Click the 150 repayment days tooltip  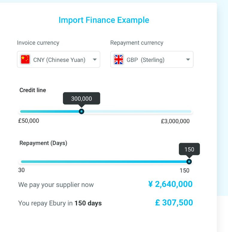pos(189,149)
